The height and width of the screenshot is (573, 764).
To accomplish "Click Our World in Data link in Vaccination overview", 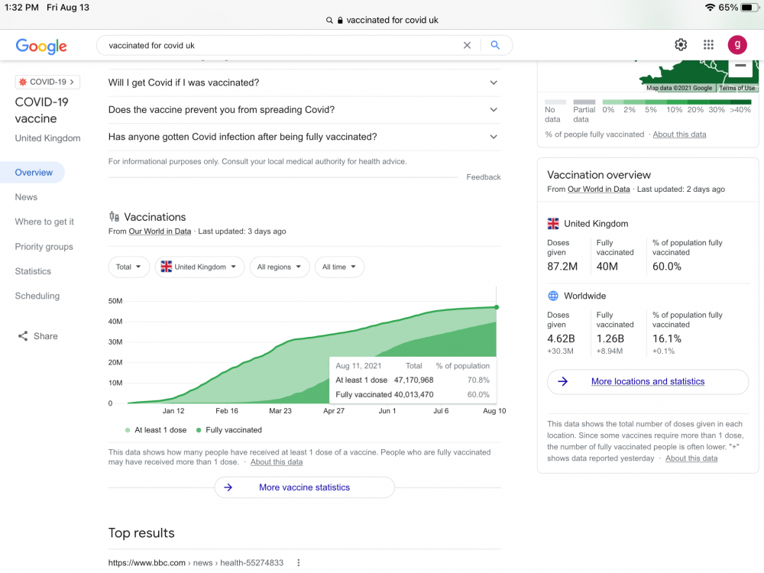I will 599,189.
